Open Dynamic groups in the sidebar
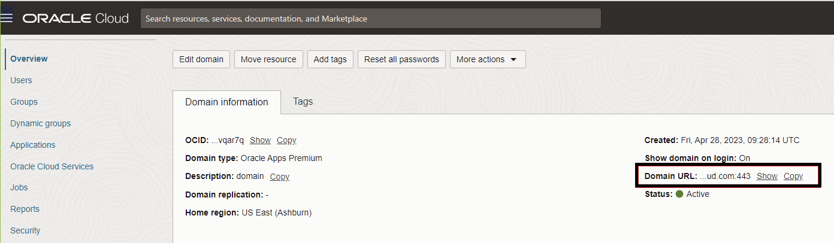The height and width of the screenshot is (243, 834). point(40,123)
